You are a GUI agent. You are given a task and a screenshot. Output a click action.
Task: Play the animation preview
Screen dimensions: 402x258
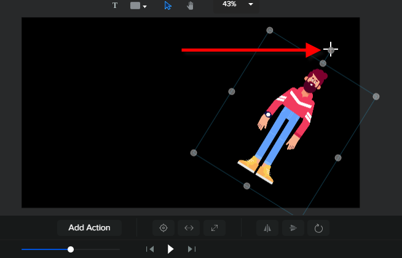point(170,249)
